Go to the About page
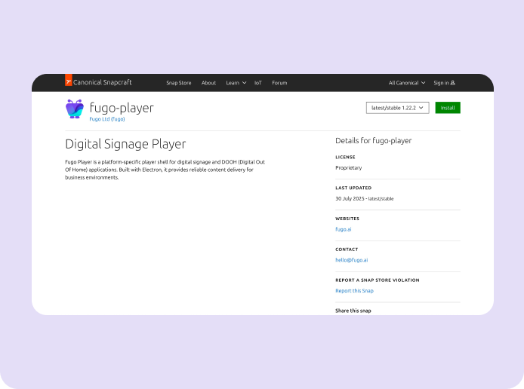The width and height of the screenshot is (524, 389). click(x=208, y=83)
